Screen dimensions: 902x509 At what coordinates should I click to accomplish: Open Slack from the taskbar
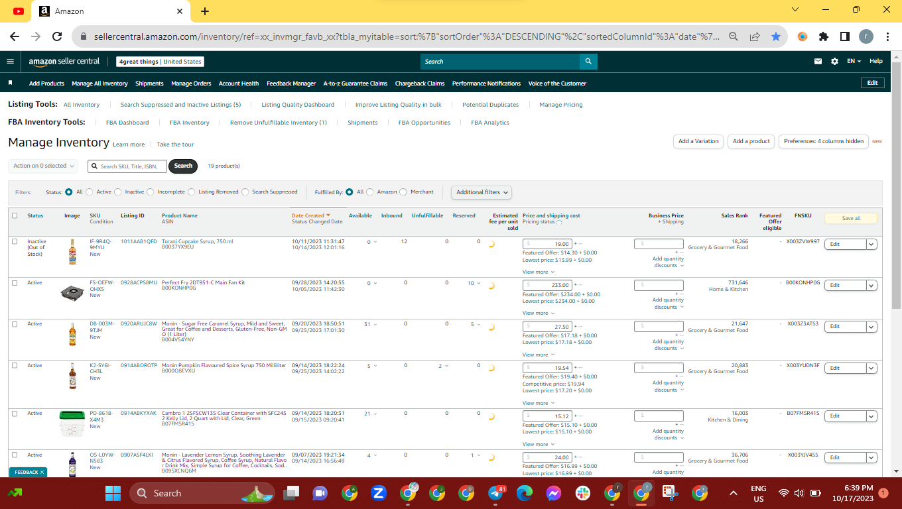(583, 493)
